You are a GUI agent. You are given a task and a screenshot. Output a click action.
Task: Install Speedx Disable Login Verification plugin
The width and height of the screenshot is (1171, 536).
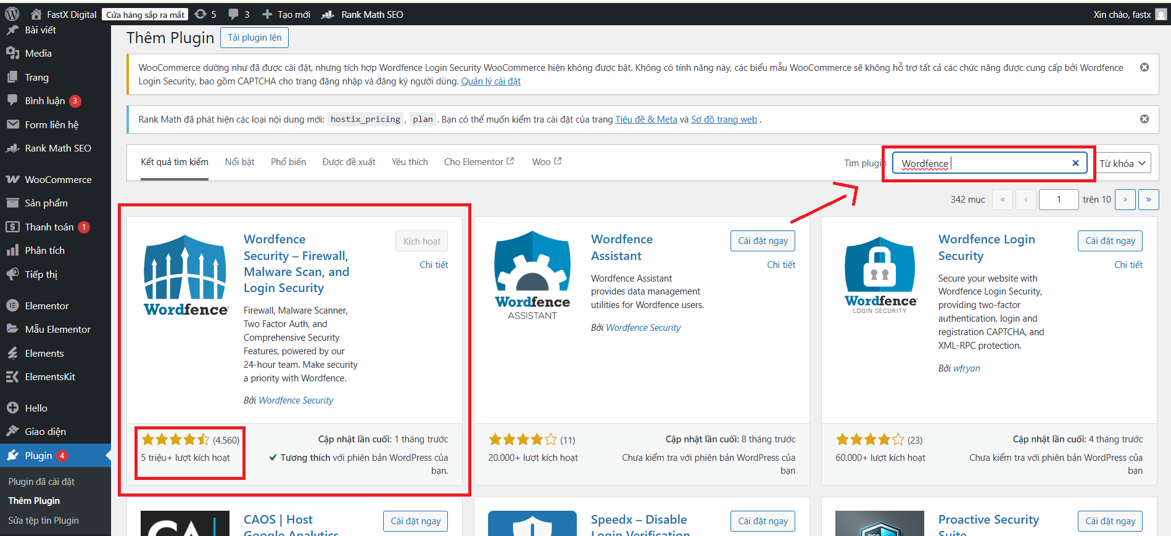(x=763, y=521)
